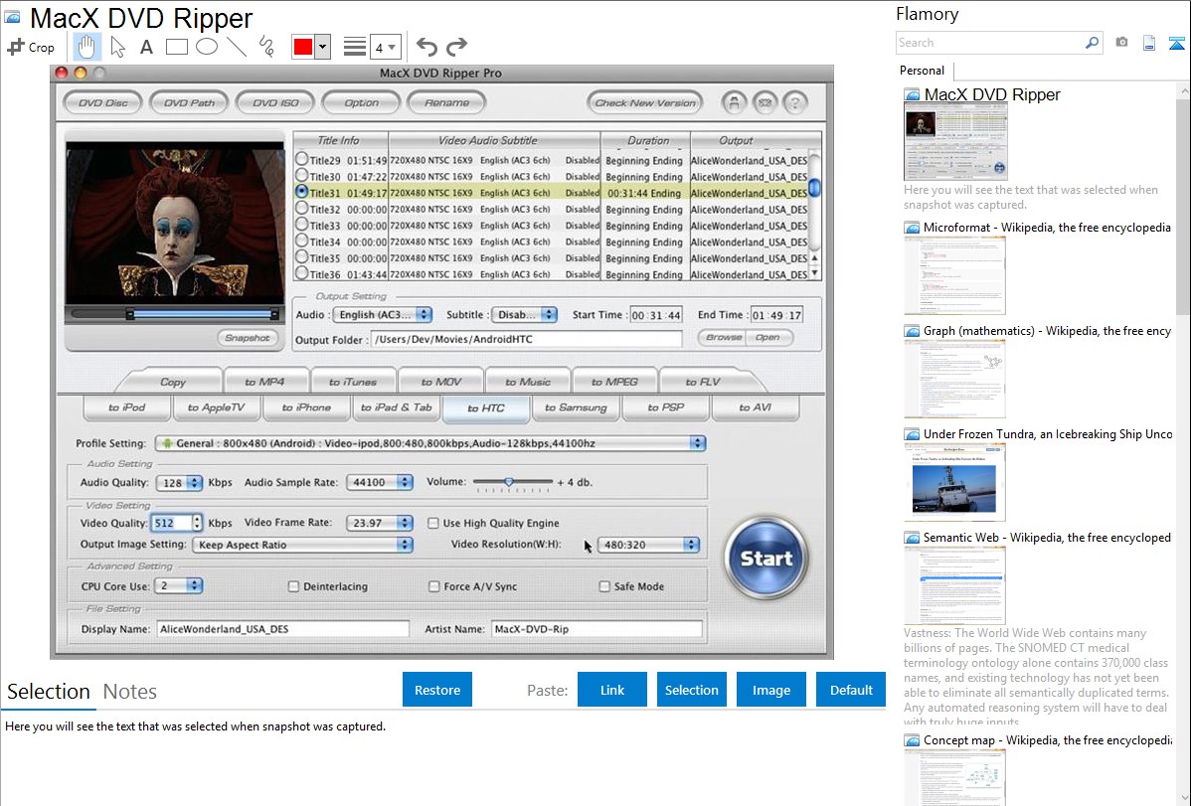The image size is (1191, 806).
Task: Click the redo arrow icon
Action: coord(456,47)
